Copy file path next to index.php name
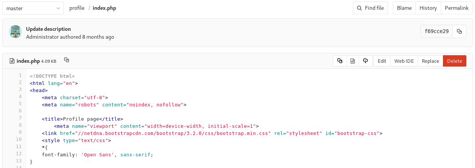This screenshot has width=475, height=168. click(66, 60)
